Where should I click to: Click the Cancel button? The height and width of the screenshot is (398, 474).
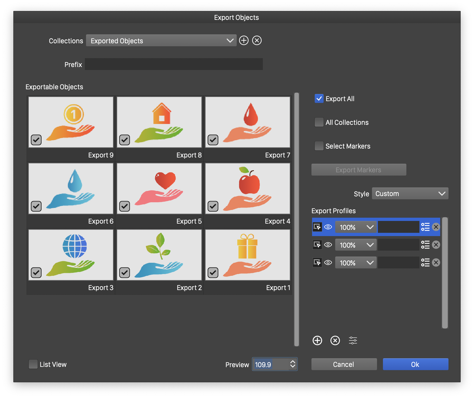(x=344, y=364)
